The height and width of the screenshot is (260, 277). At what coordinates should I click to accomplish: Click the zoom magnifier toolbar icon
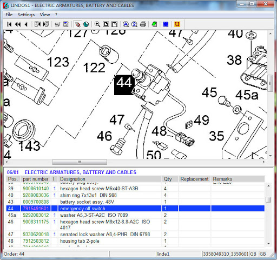(97, 24)
